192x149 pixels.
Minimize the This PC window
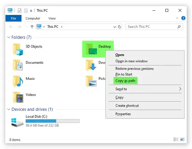[x=154, y=10]
